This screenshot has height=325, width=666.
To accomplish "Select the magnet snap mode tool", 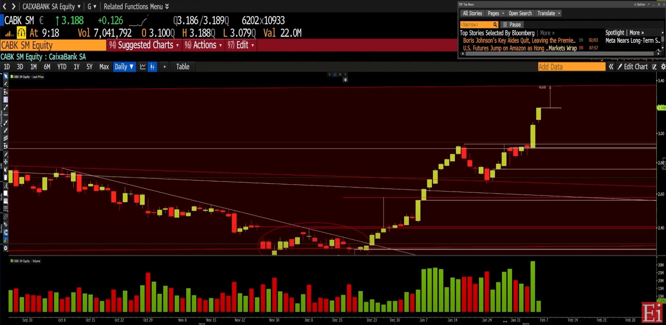I will [6, 232].
